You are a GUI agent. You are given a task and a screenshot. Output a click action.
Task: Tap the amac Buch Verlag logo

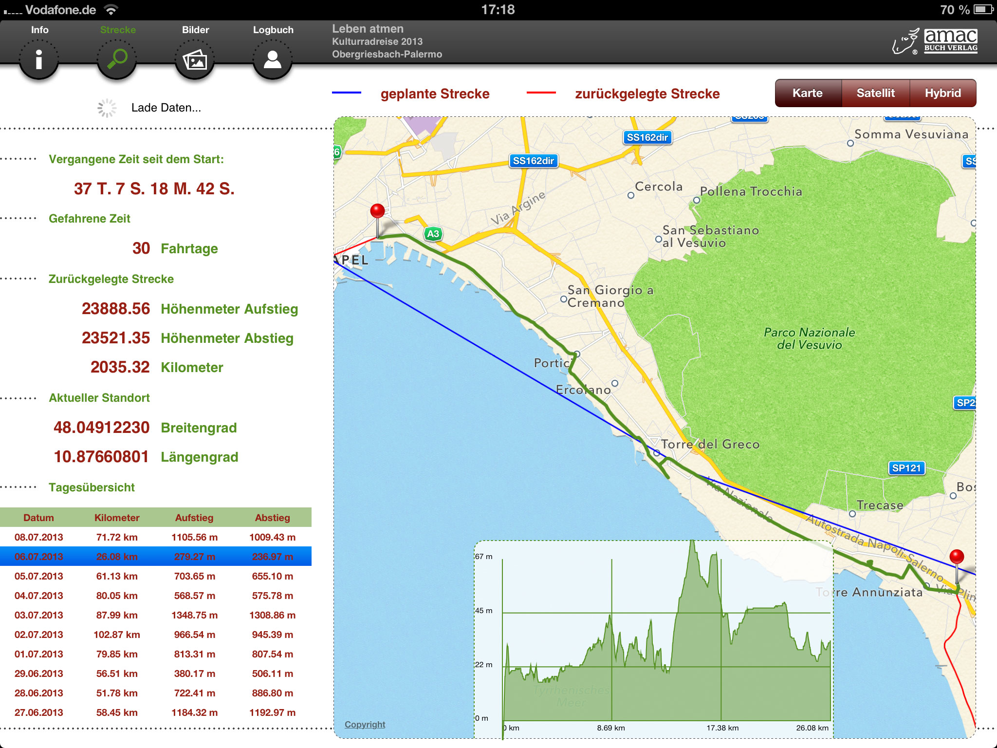935,41
